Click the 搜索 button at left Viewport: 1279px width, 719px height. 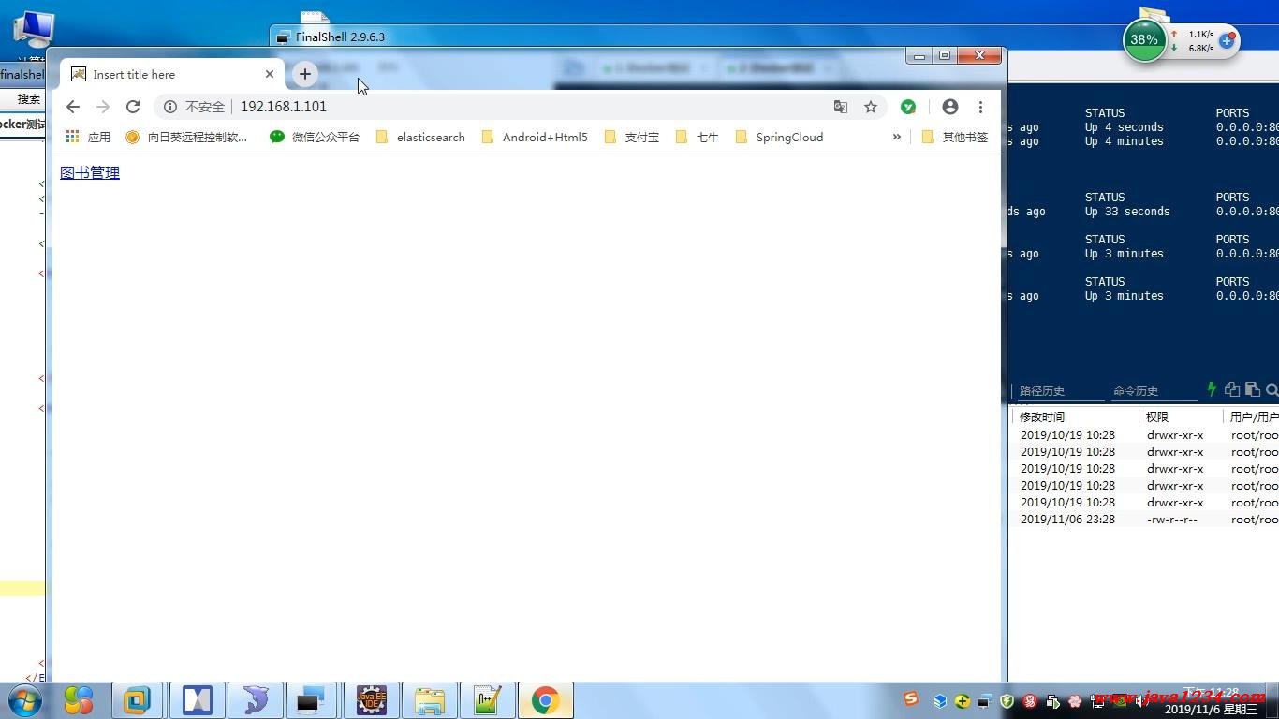[x=28, y=98]
